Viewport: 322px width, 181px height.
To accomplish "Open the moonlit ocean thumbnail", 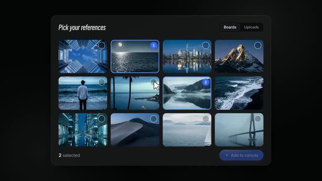I will 135,57.
